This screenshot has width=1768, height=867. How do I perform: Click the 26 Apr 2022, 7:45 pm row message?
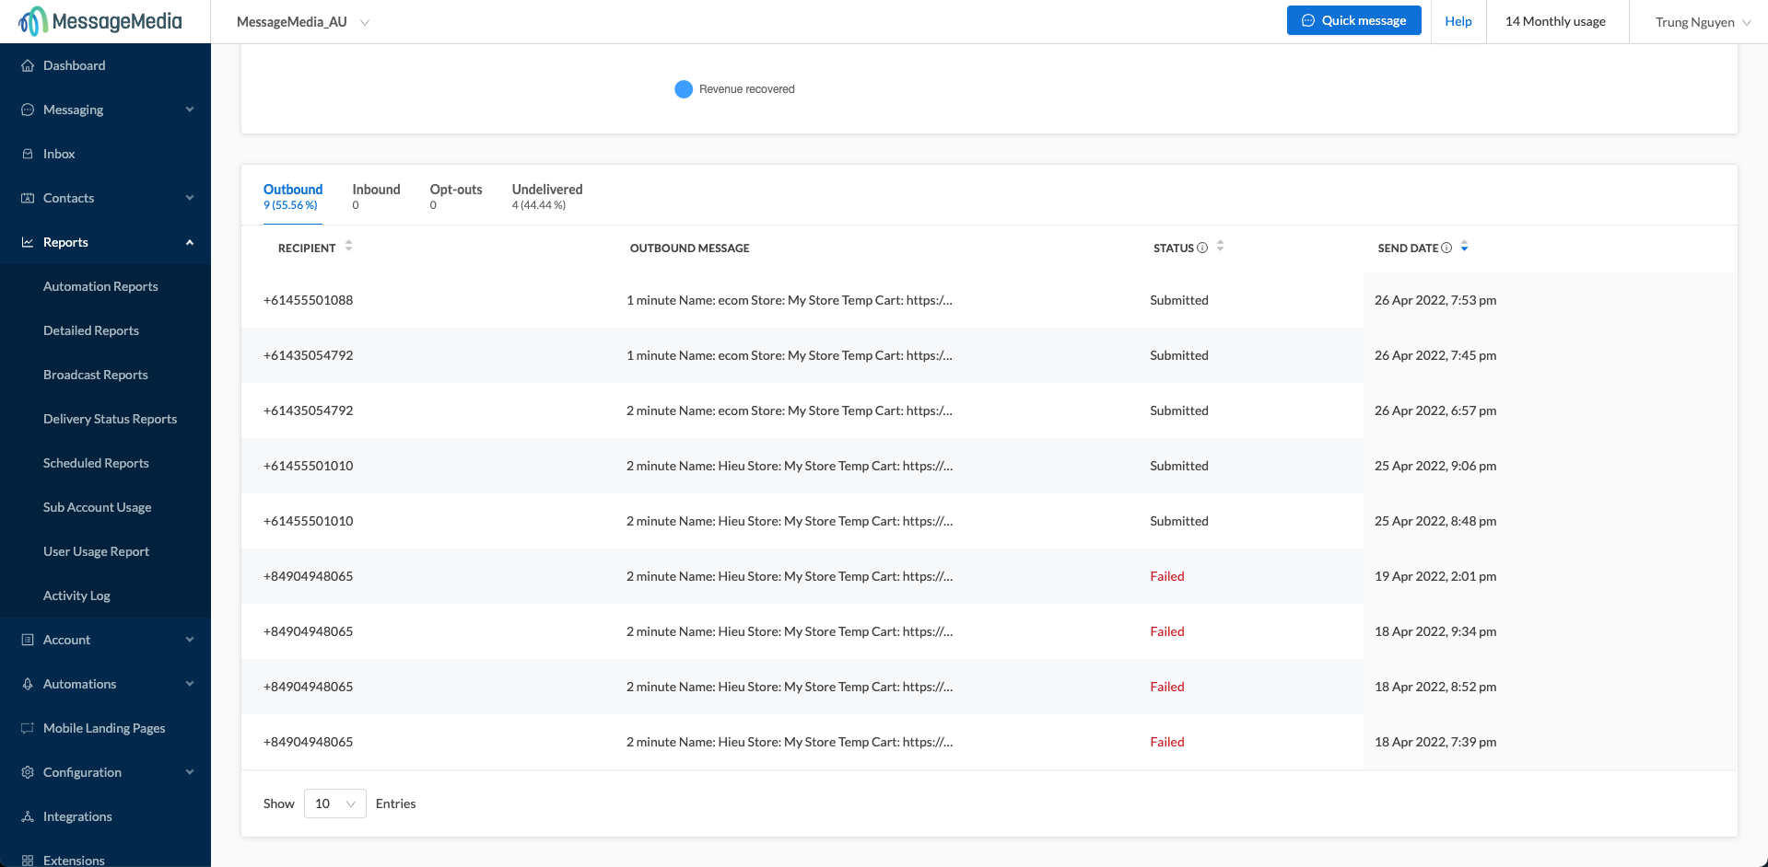[x=790, y=355]
